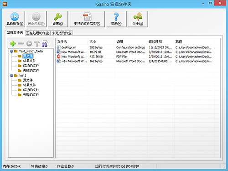Switch to the 正在处理的作业 tab
228x171 pixels.
click(x=37, y=33)
